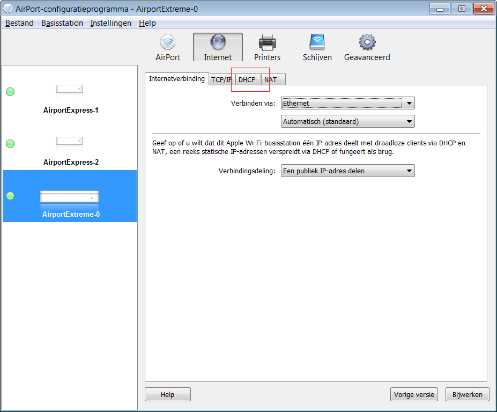Open the Instellingen menu
497x412 pixels.
click(x=110, y=23)
